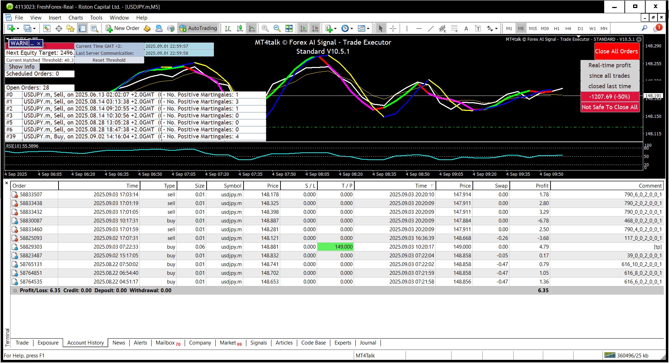Switch chart to H1 timeframe

(x=557, y=29)
